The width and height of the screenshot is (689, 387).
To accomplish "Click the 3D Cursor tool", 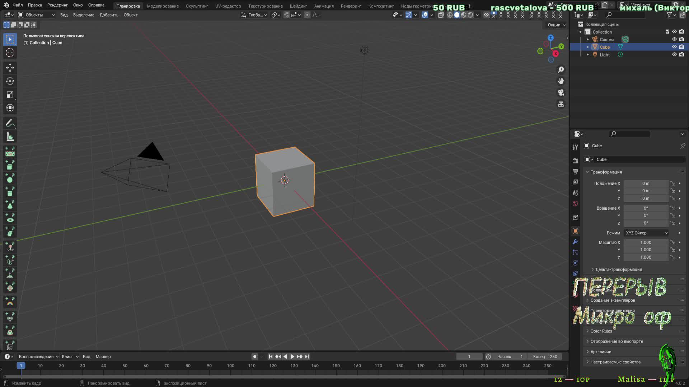I will (x=10, y=53).
